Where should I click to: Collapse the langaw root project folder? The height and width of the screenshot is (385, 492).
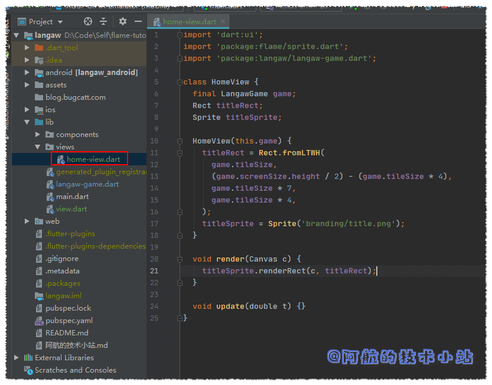point(17,35)
